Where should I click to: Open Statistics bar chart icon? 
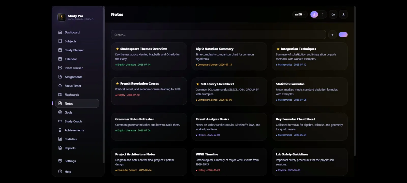pyautogui.click(x=60, y=139)
